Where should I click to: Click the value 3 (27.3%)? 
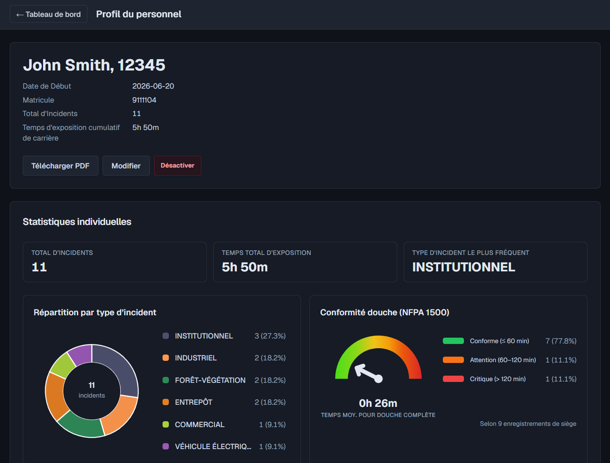270,336
